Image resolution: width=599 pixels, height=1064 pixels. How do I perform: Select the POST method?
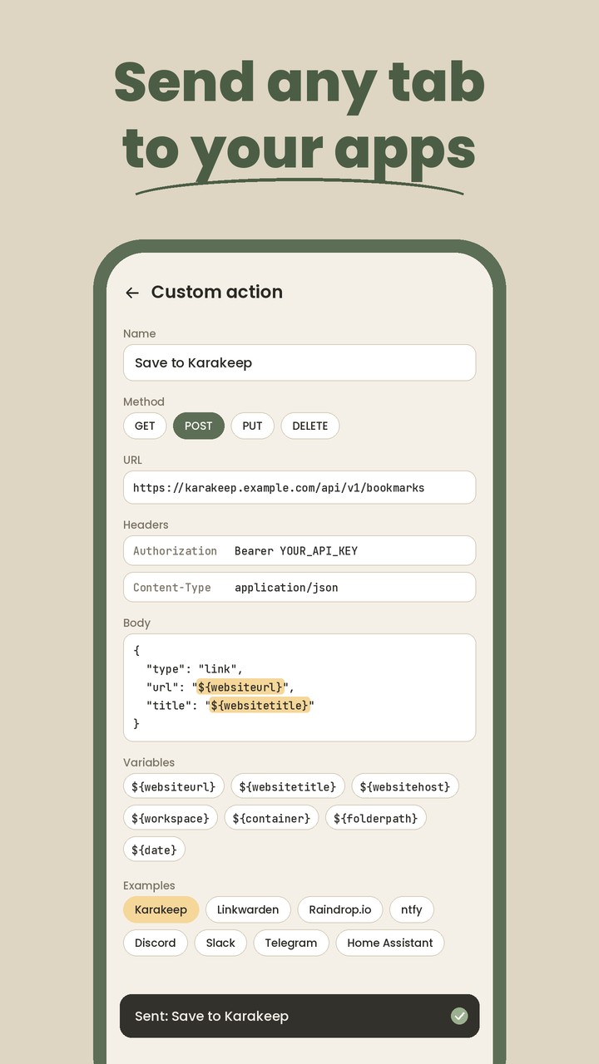(x=199, y=426)
